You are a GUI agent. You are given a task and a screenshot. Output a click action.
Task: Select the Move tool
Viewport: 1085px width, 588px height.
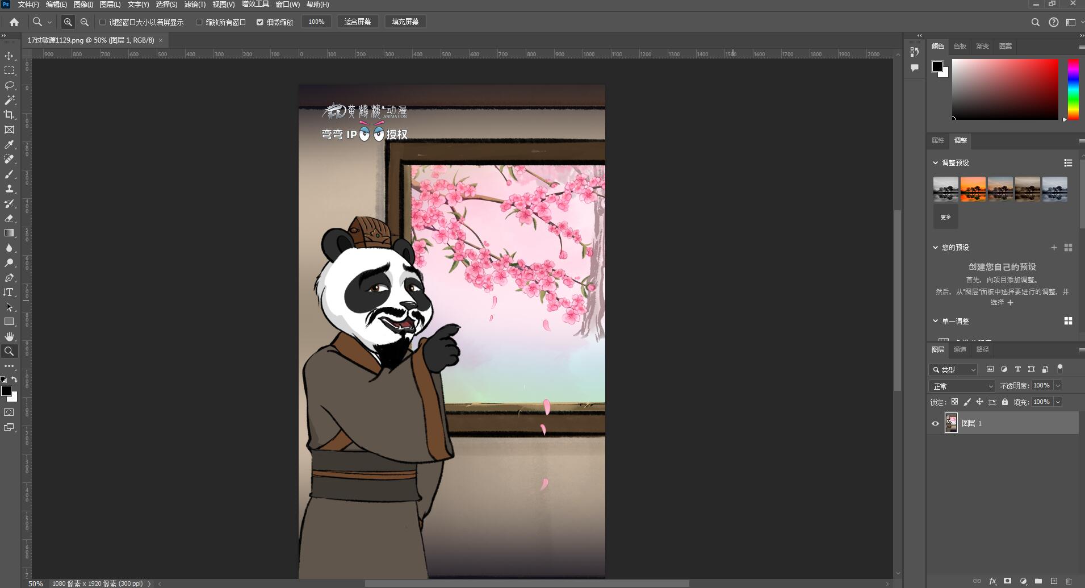pyautogui.click(x=9, y=56)
